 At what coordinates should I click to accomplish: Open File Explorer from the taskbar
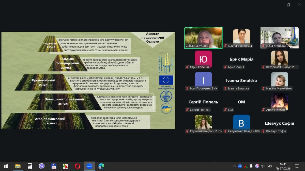point(18,166)
